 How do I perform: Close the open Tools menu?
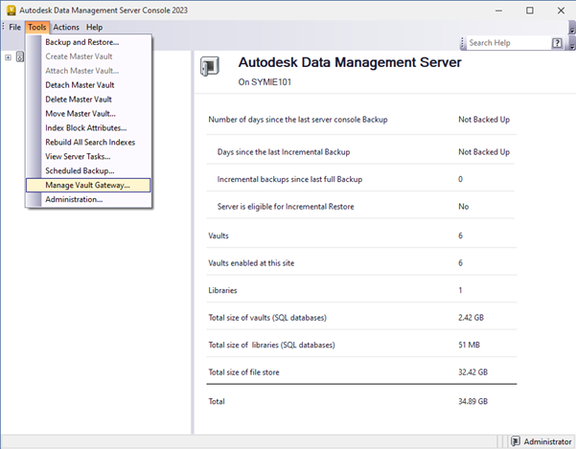pyautogui.click(x=37, y=27)
